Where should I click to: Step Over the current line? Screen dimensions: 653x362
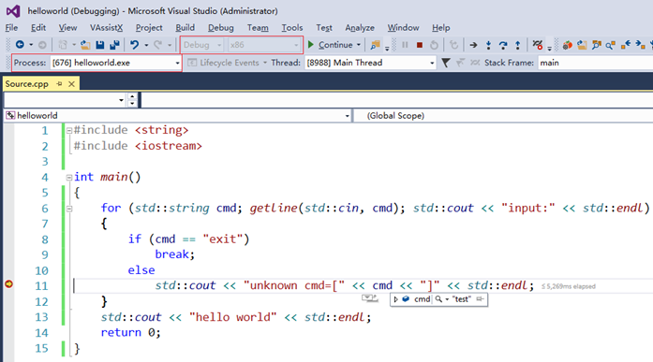click(503, 45)
